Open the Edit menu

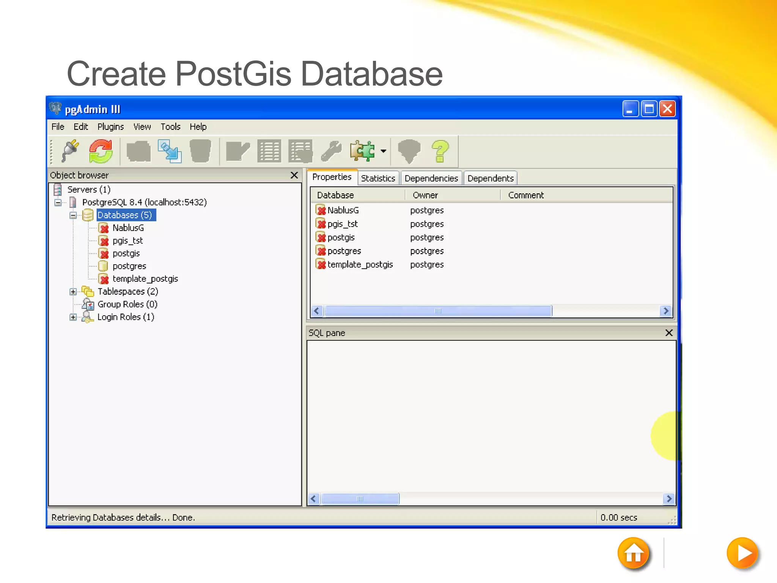[80, 127]
